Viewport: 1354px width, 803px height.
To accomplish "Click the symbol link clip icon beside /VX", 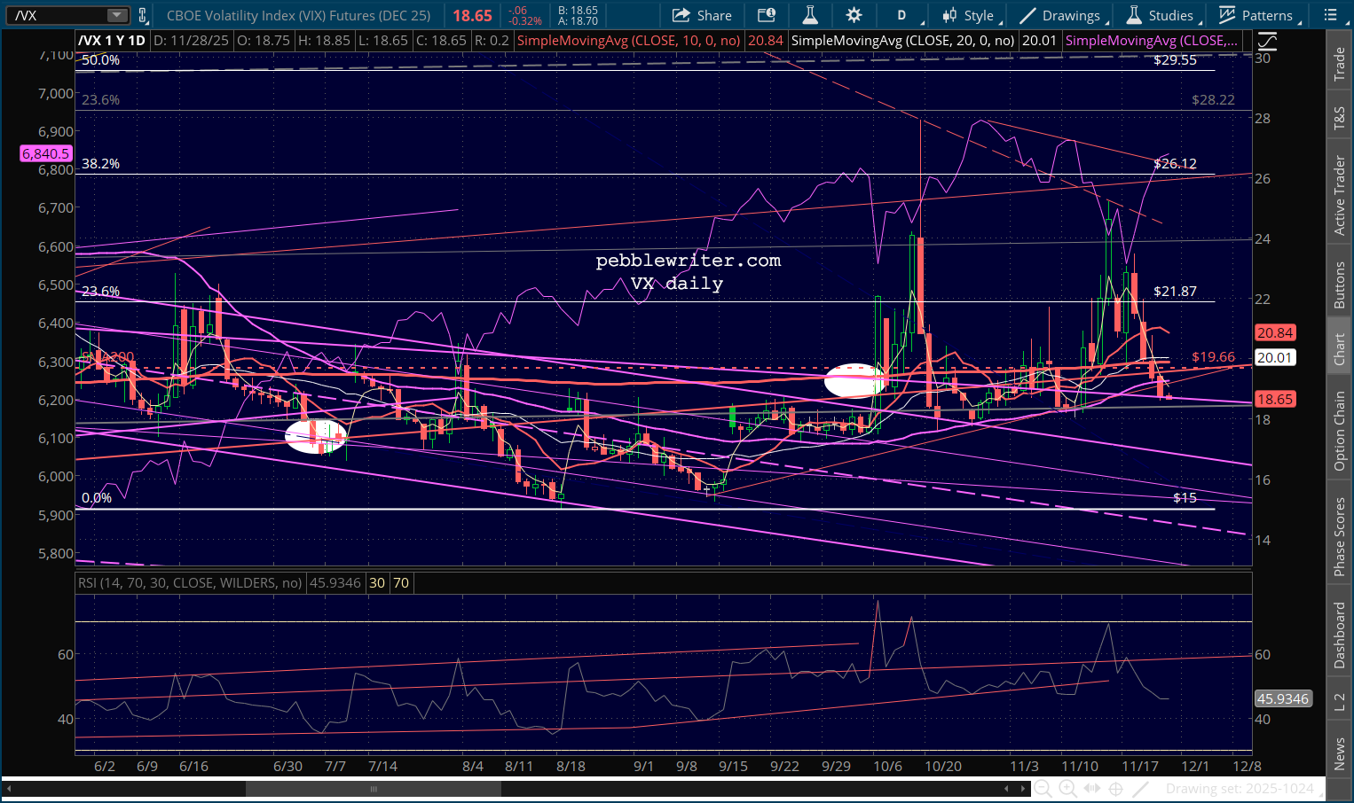I will click(143, 15).
